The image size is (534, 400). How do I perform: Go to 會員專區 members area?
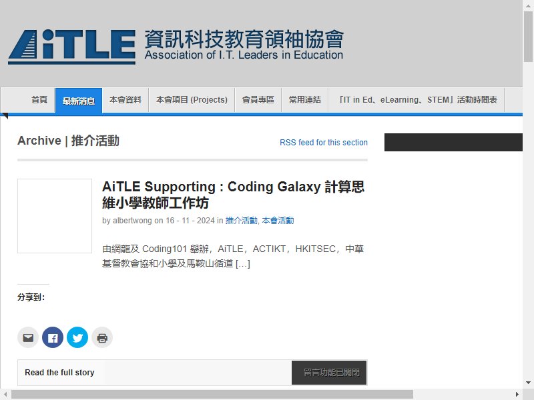point(258,99)
